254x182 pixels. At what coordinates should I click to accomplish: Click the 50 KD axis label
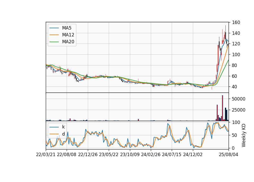point(235,135)
